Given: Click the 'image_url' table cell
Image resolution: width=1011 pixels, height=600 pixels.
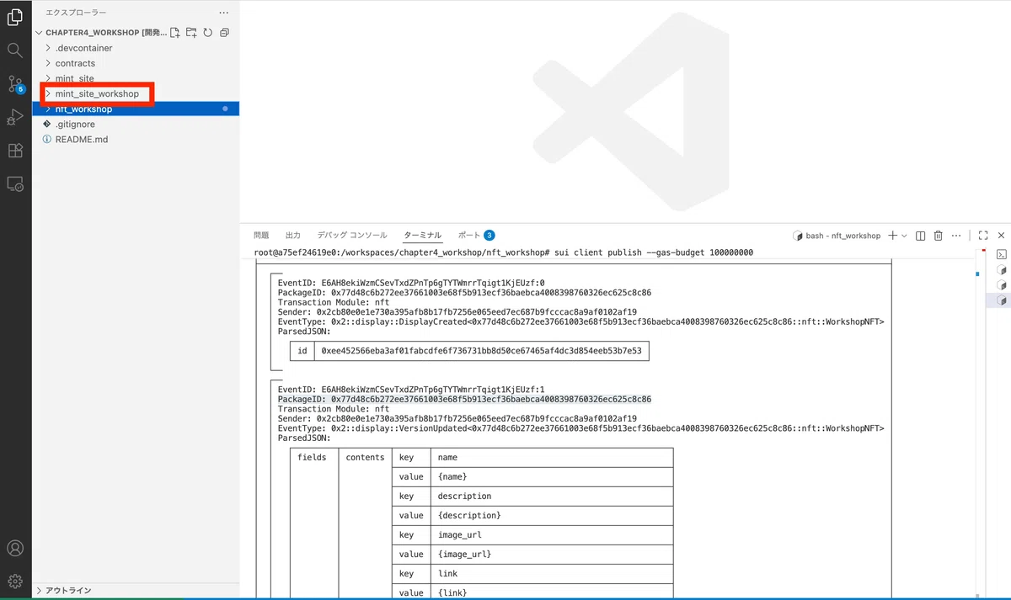Looking at the screenshot, I should tap(552, 534).
